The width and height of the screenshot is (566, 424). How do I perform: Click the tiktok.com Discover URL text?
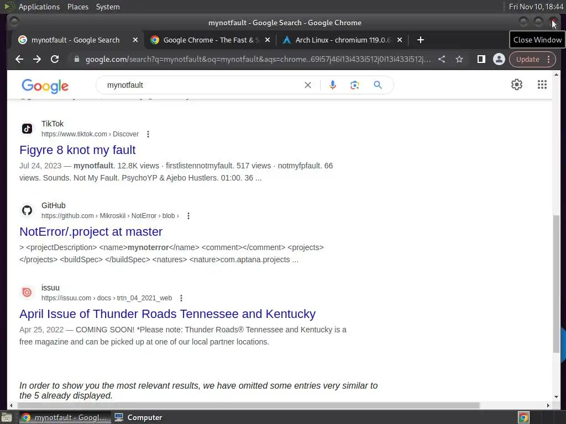click(90, 134)
